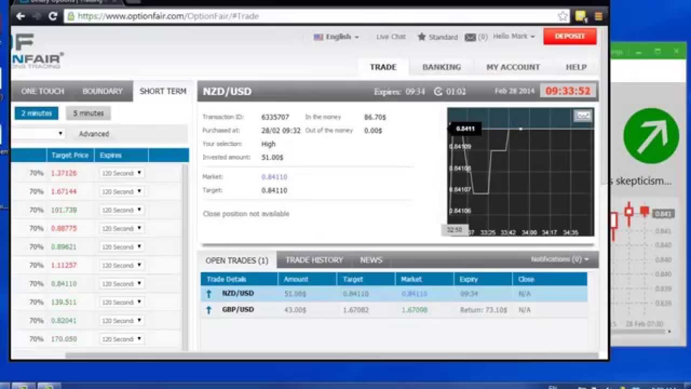Screen dimensions: 691x389
Task: Open the expiry dropdown for 0.88775 row
Action: tap(121, 229)
